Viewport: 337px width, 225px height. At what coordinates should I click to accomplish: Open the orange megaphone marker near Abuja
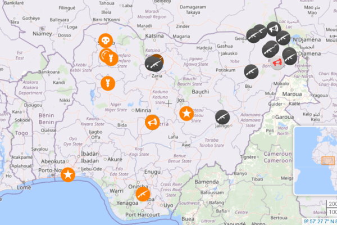152,122
